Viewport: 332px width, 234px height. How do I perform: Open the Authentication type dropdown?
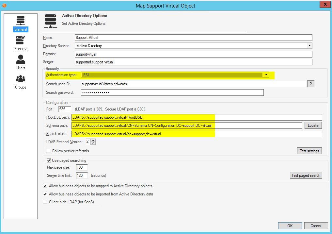click(x=266, y=75)
